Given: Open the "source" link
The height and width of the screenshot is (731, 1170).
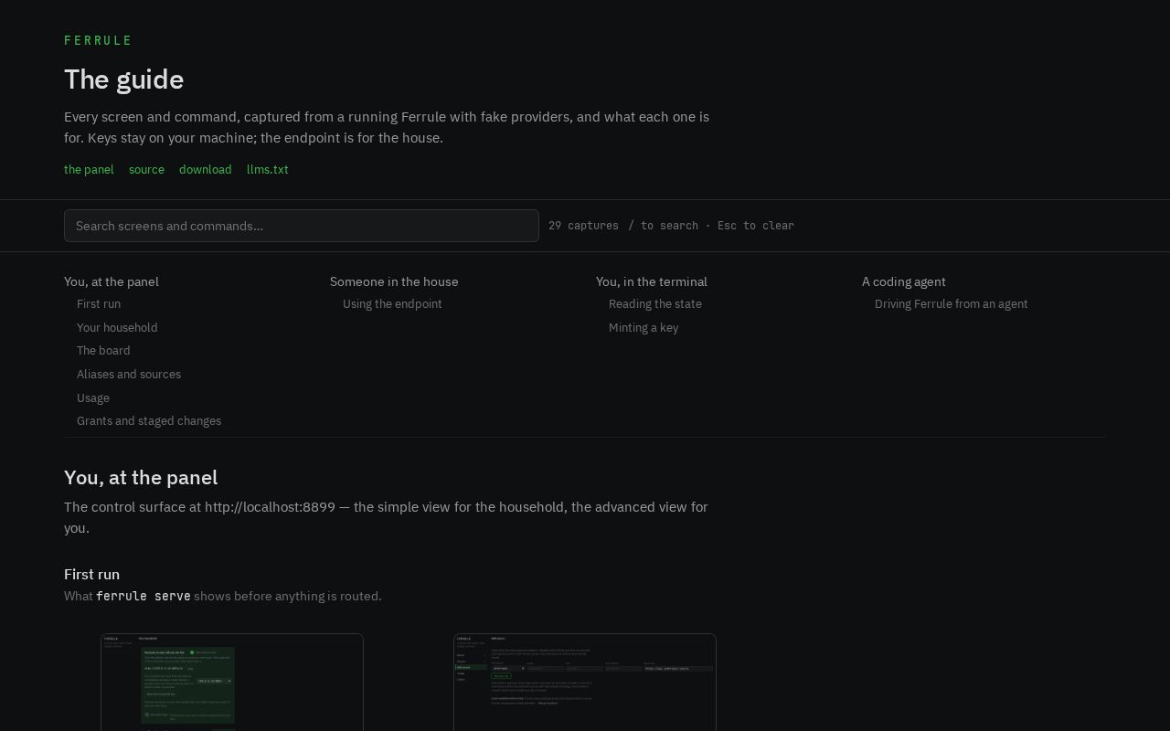Looking at the screenshot, I should pyautogui.click(x=146, y=169).
